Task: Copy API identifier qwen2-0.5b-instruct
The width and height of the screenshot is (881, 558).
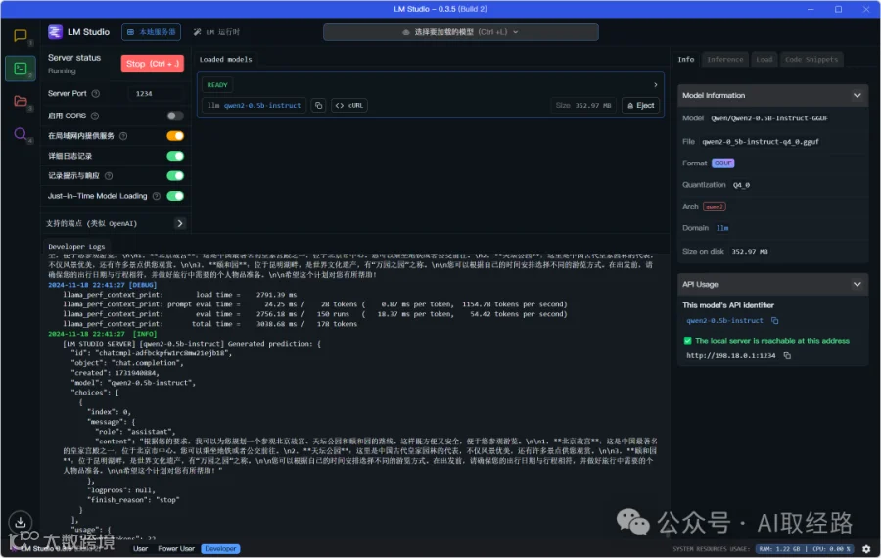Action: click(x=775, y=320)
